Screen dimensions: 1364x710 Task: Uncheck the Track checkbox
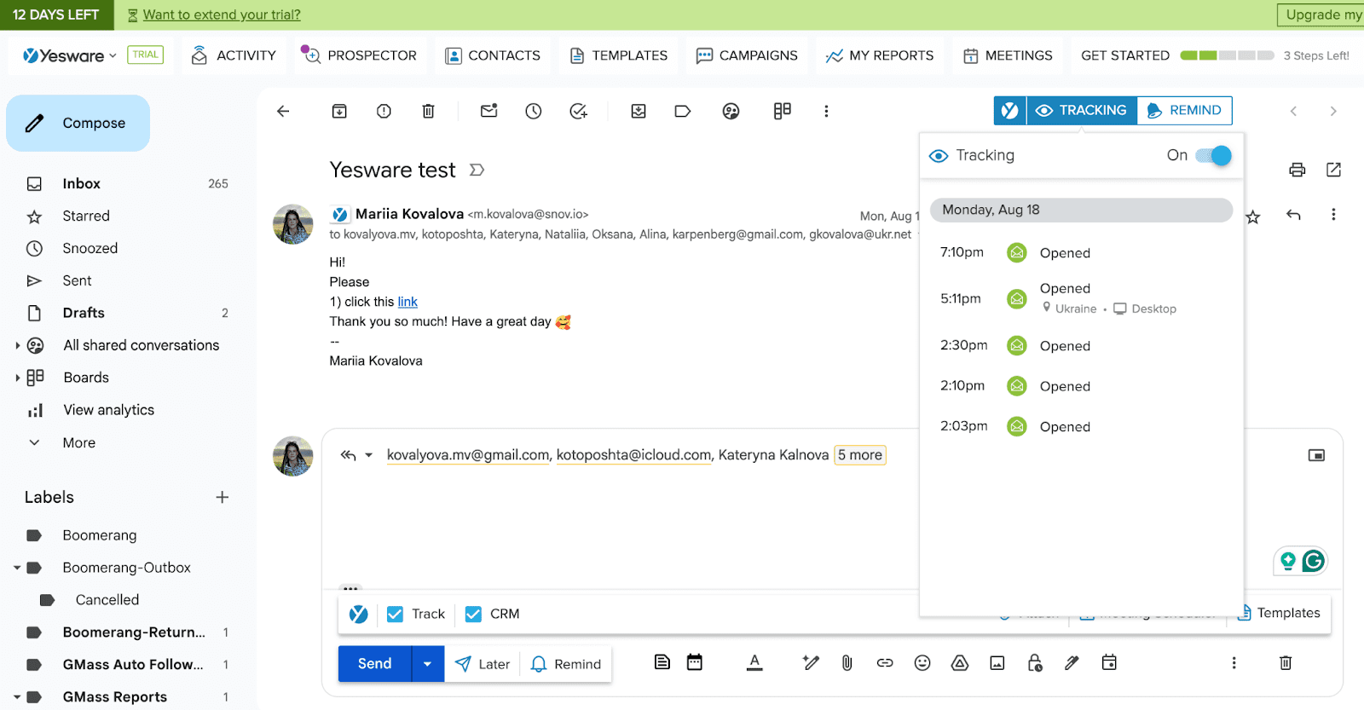pos(395,614)
